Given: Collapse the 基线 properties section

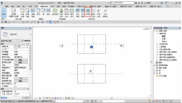Looking at the screenshot, I should (x=28, y=89).
